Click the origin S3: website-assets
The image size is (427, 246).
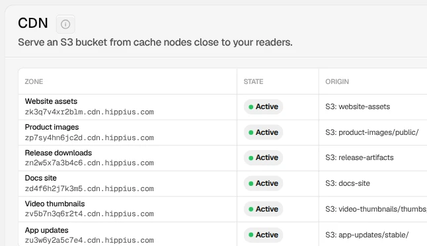coord(358,106)
